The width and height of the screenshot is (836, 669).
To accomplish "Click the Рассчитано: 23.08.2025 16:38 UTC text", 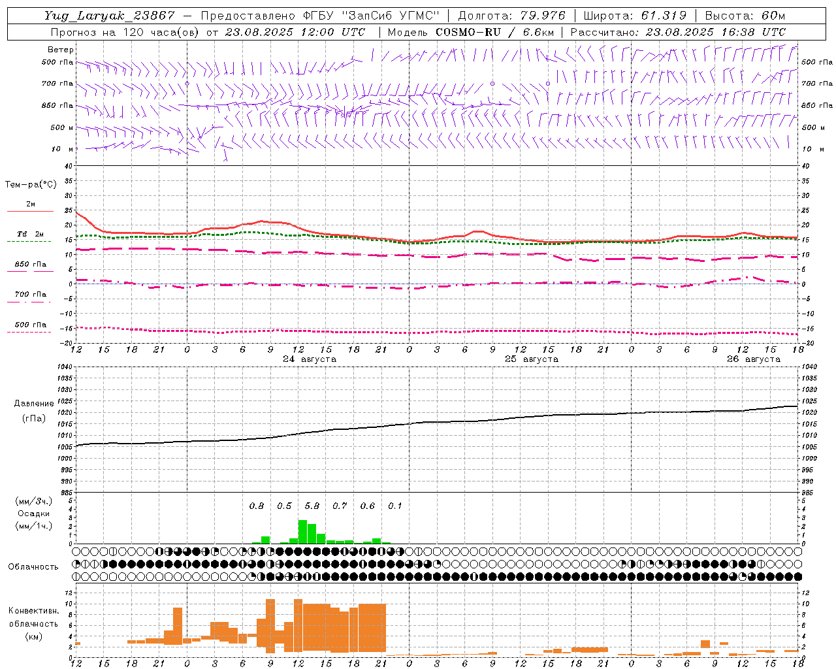I will 678,32.
